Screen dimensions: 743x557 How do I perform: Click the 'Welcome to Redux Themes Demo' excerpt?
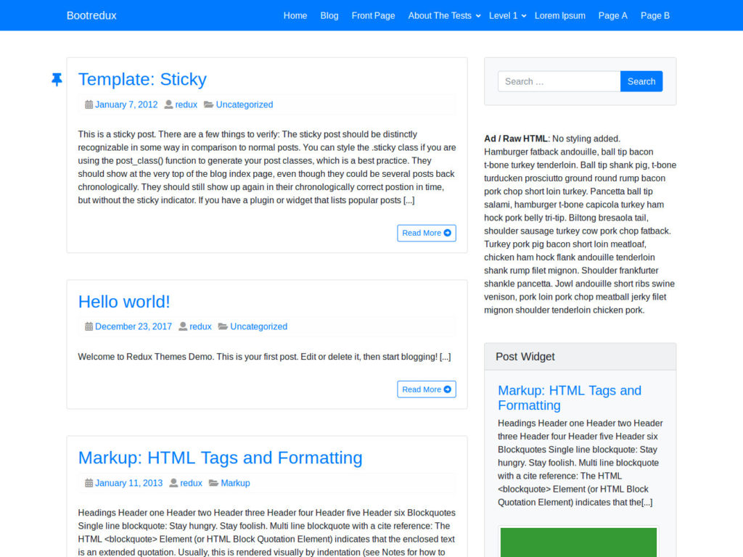tap(264, 357)
